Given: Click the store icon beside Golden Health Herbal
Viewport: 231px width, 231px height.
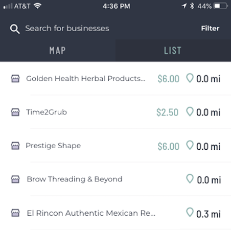Looking at the screenshot, I should point(15,79).
